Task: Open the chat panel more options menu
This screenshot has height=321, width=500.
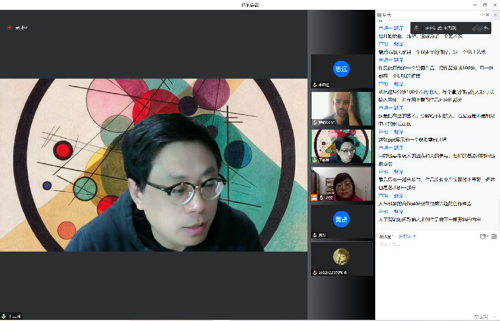Action: [482, 14]
